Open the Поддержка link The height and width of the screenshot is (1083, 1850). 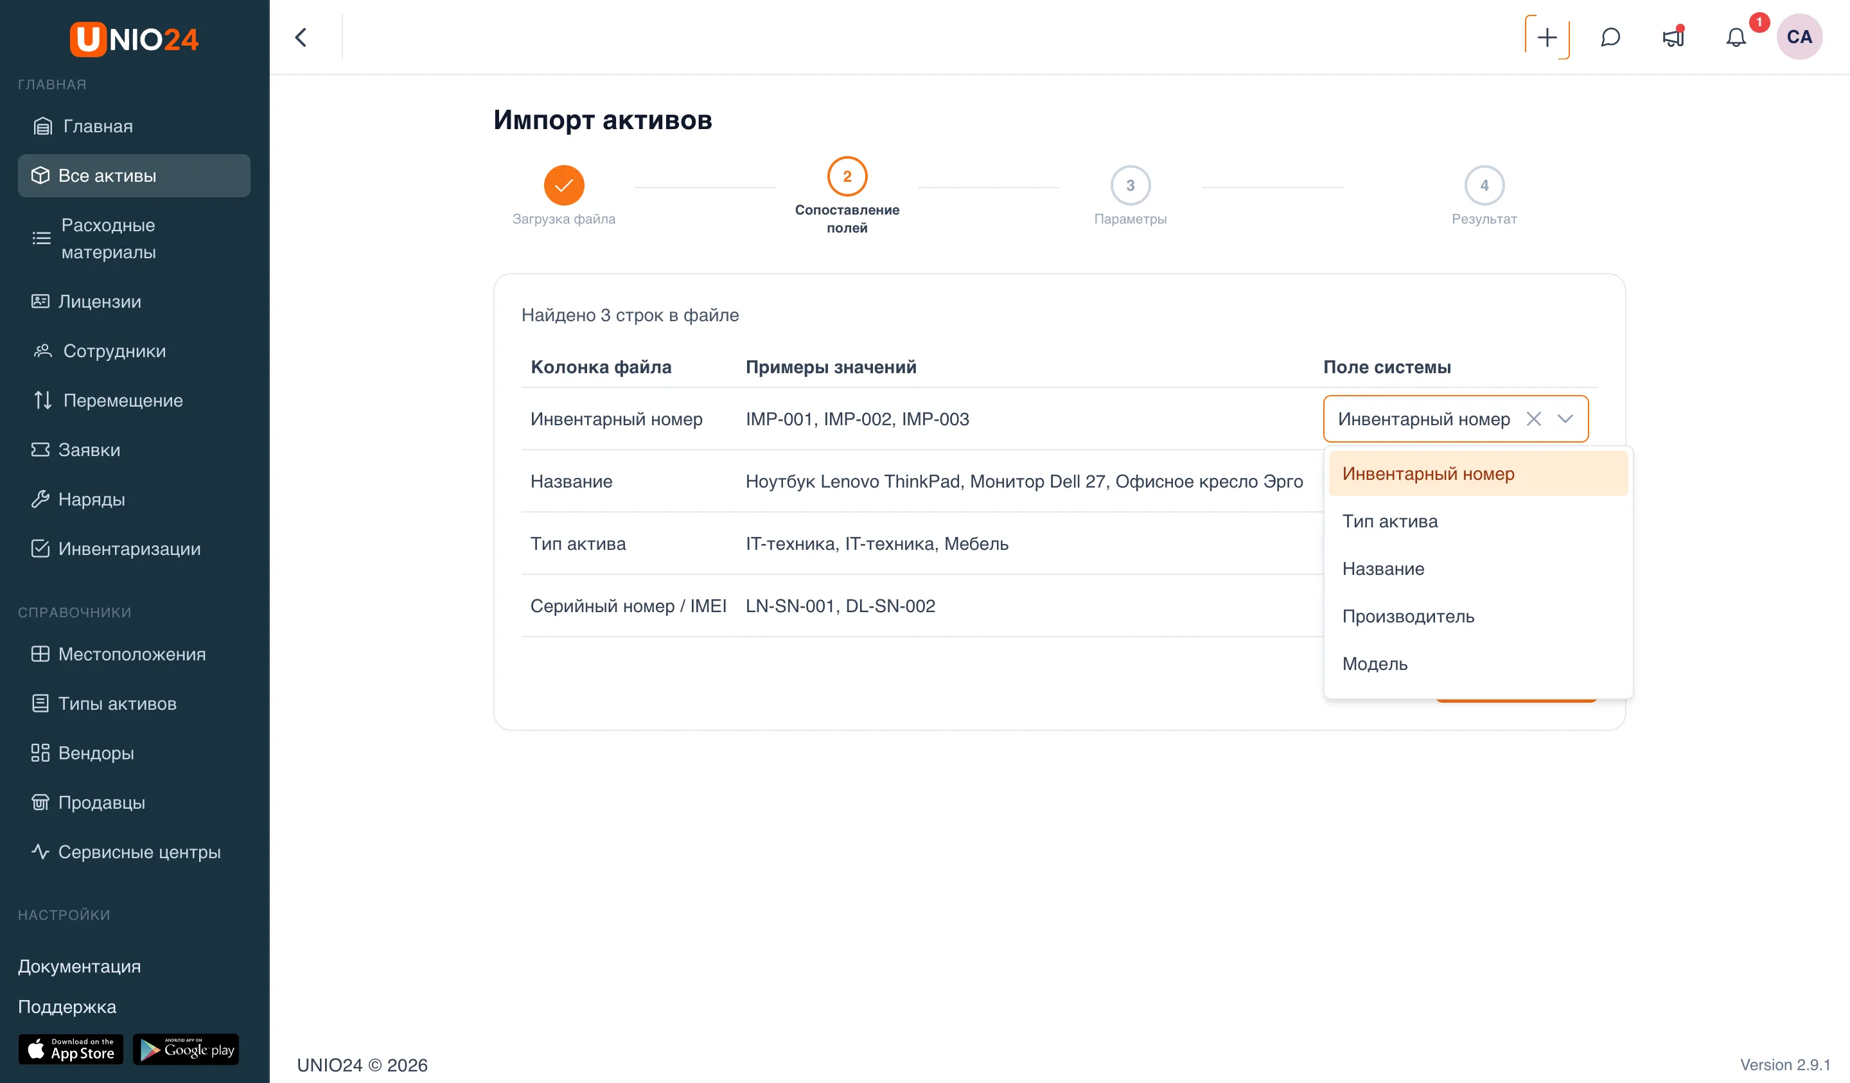(67, 1007)
